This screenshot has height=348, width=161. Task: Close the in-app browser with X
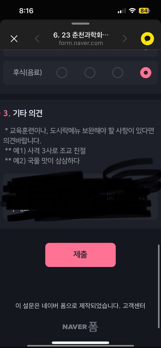[x=14, y=39]
